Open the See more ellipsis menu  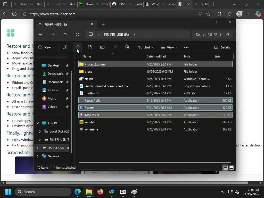click(186, 47)
